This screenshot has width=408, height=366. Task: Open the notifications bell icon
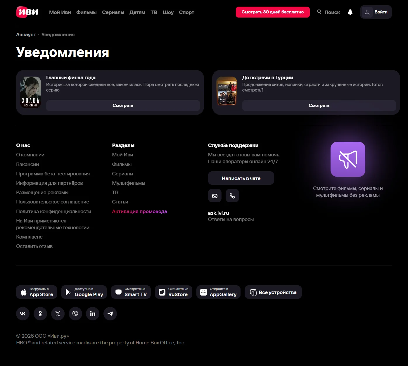350,12
